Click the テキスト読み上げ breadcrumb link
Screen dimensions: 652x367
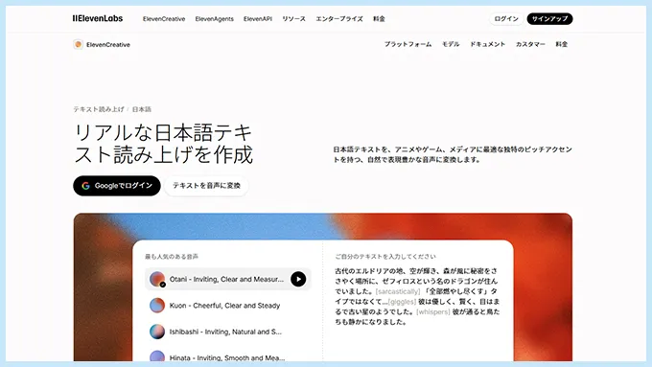99,109
